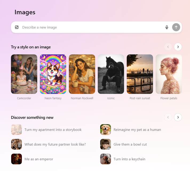Apply the Post-rain sunset style
190x171 pixels.
140,74
